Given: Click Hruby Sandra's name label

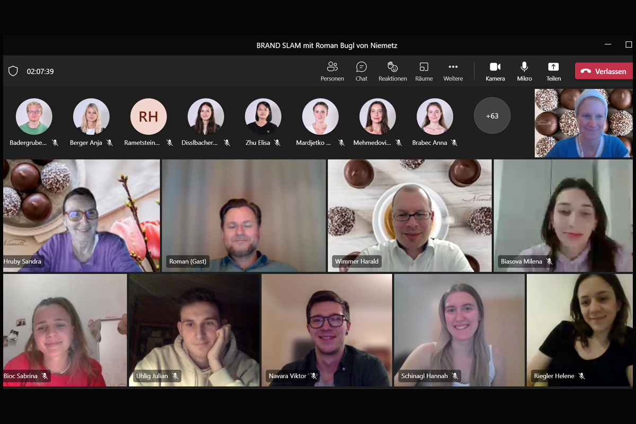Looking at the screenshot, I should tap(23, 261).
